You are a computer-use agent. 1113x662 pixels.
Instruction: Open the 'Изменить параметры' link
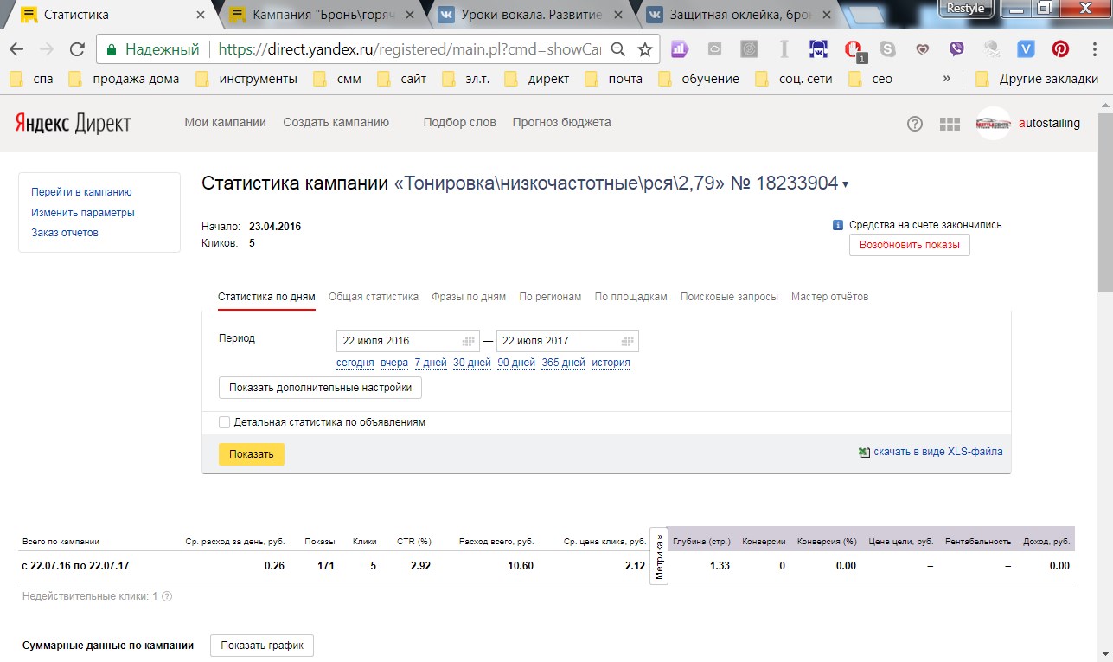click(x=83, y=212)
